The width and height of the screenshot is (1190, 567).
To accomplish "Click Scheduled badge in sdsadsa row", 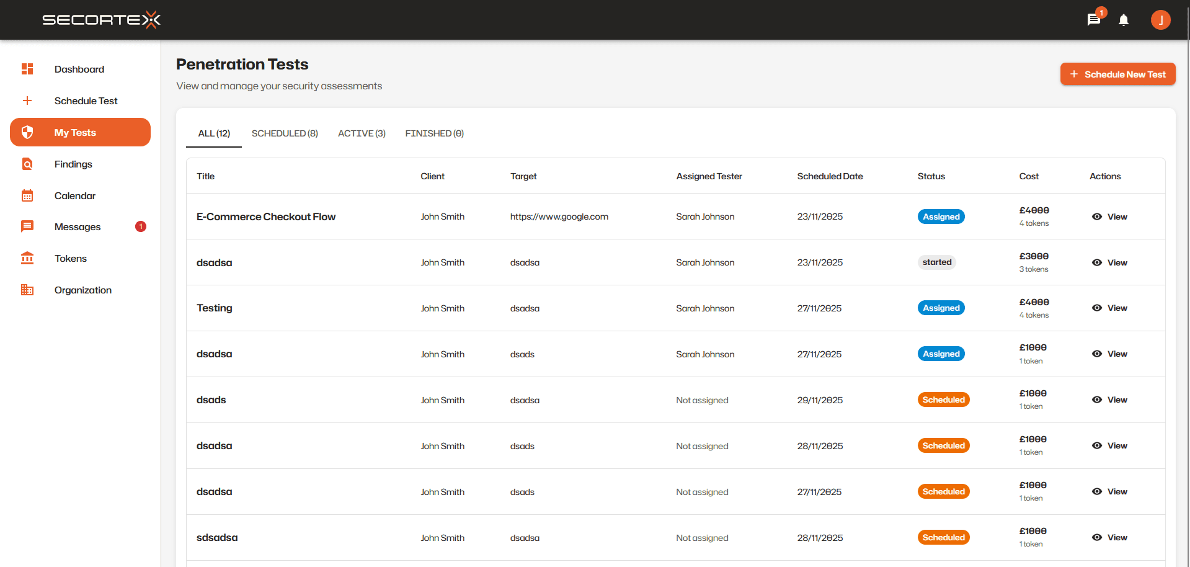I will coord(944,537).
